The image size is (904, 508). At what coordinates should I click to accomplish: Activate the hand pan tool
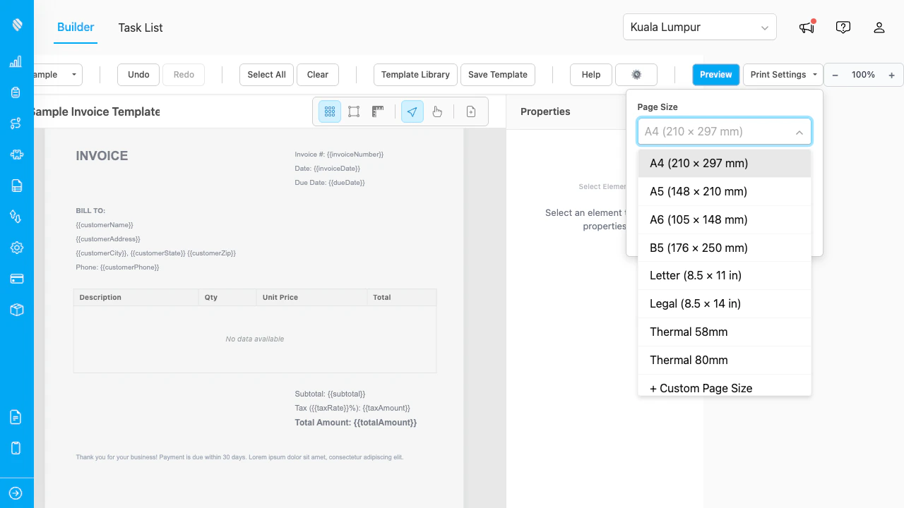[x=437, y=111]
